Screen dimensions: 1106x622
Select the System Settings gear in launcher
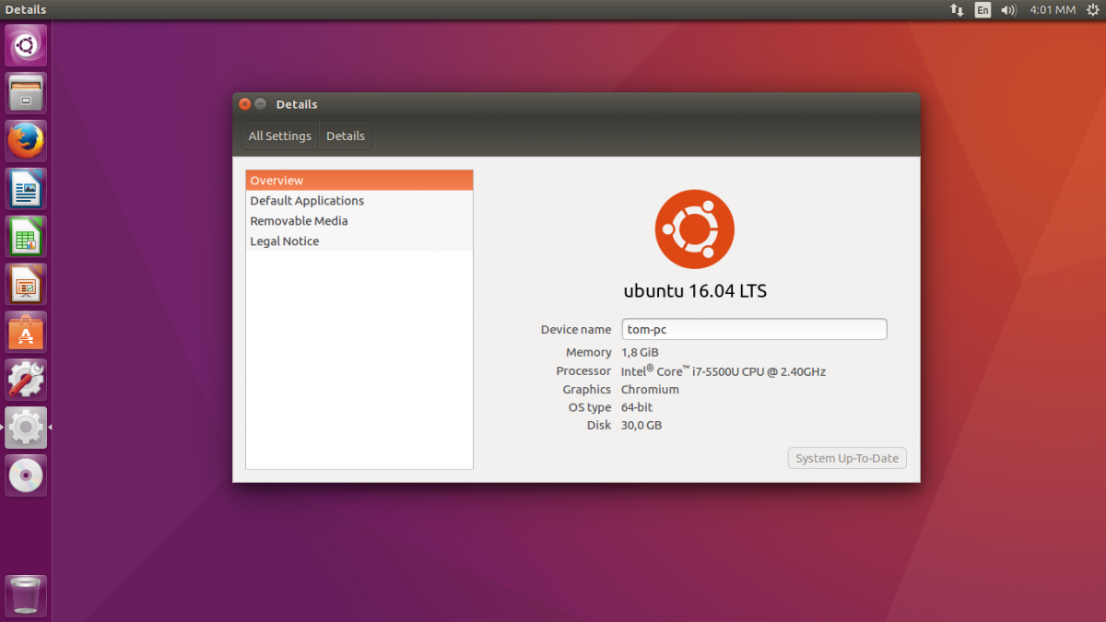pyautogui.click(x=26, y=428)
